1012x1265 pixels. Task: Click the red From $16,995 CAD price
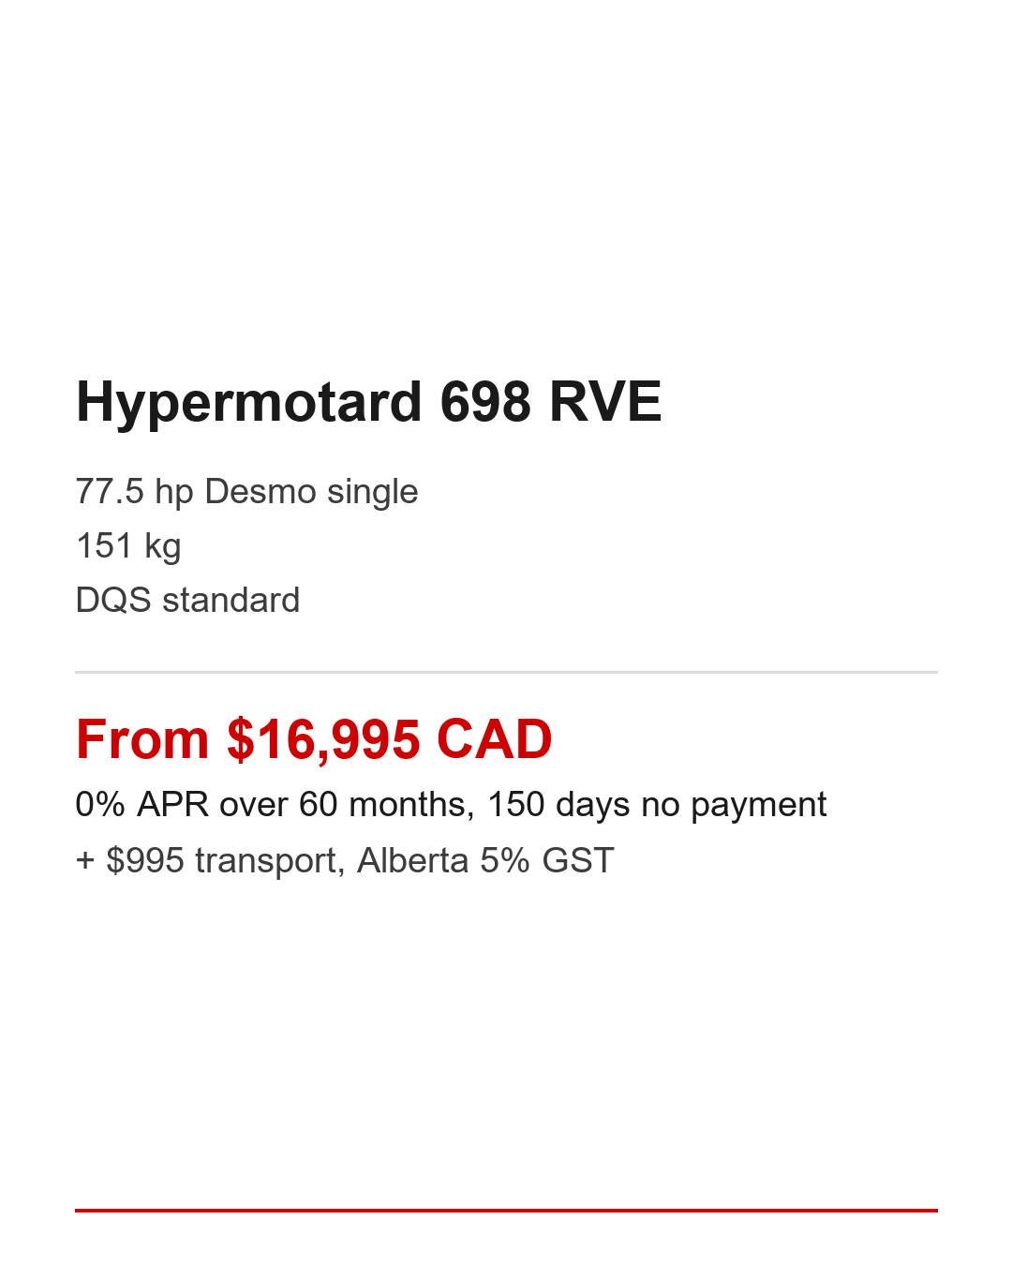(314, 739)
